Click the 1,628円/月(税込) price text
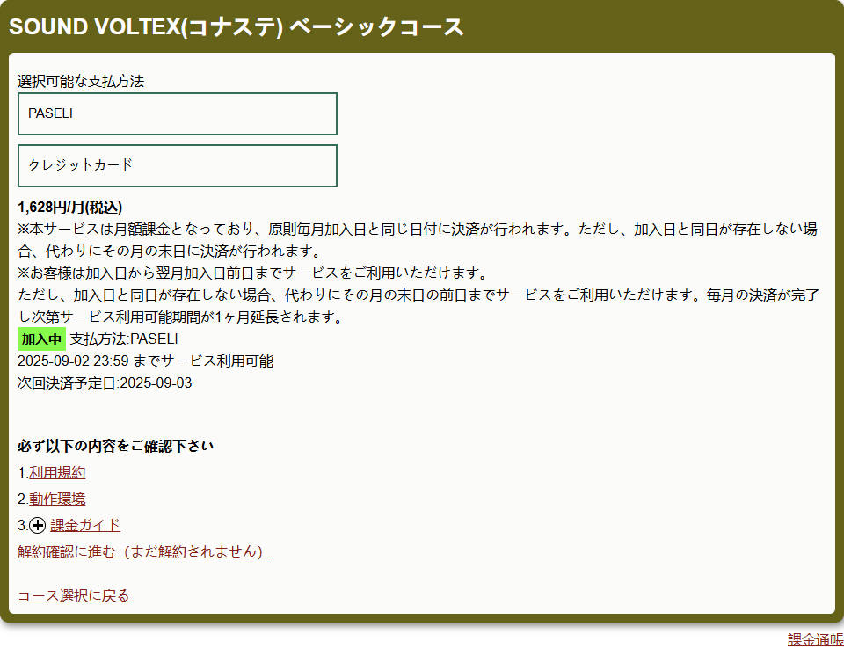This screenshot has height=649, width=844. (x=70, y=208)
